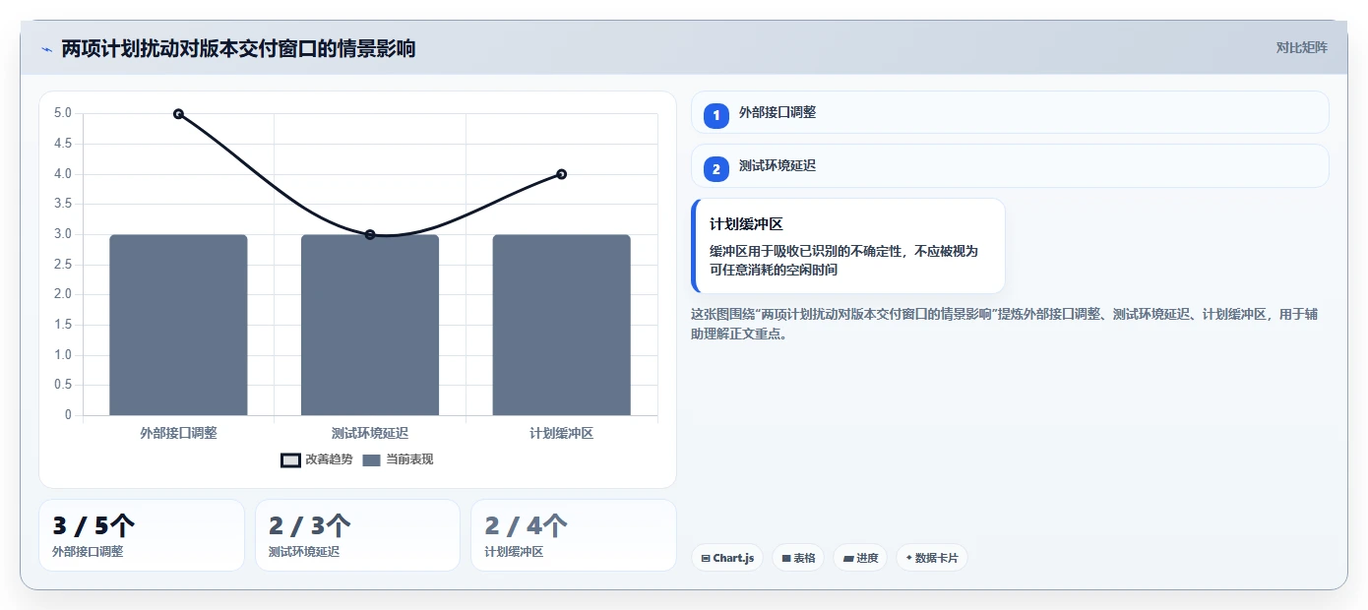Image resolution: width=1368 pixels, height=610 pixels.
Task: Click the 改善趋势 legend color box
Action: coord(290,460)
